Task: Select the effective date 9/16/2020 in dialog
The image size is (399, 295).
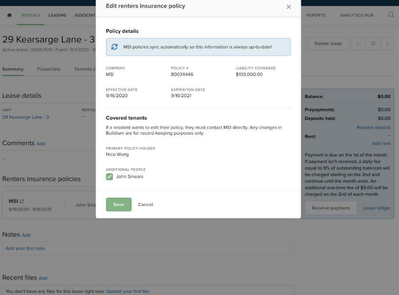Action: tap(117, 96)
